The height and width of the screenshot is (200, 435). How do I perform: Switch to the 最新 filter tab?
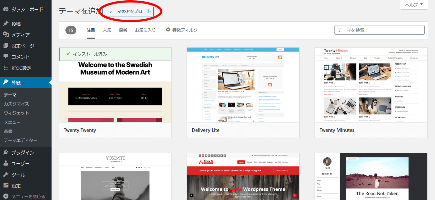(x=123, y=30)
